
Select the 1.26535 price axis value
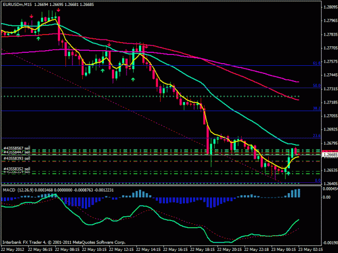point(330,170)
